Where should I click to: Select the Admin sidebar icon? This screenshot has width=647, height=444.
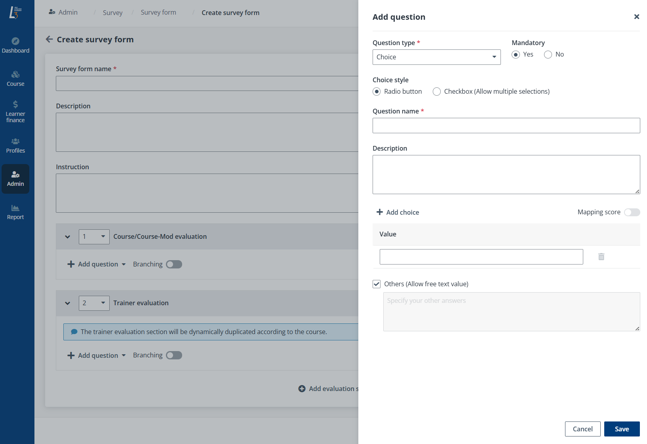click(x=15, y=178)
